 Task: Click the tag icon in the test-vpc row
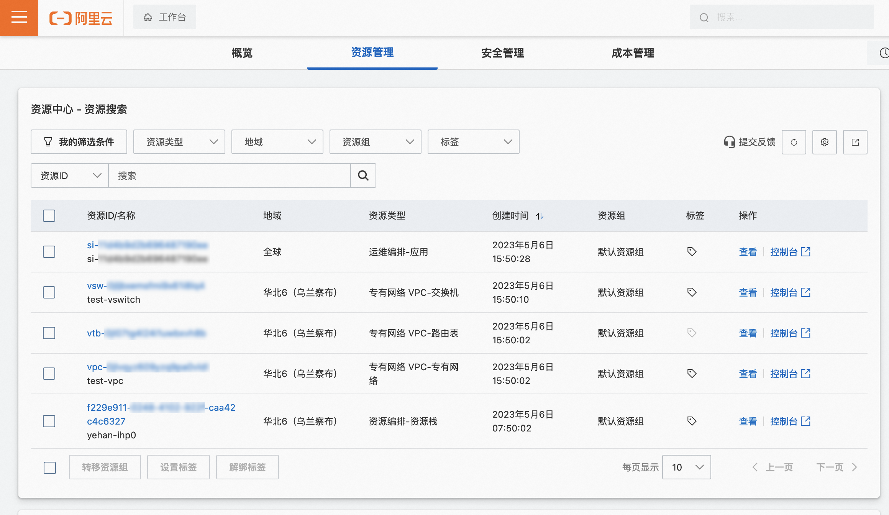(692, 374)
